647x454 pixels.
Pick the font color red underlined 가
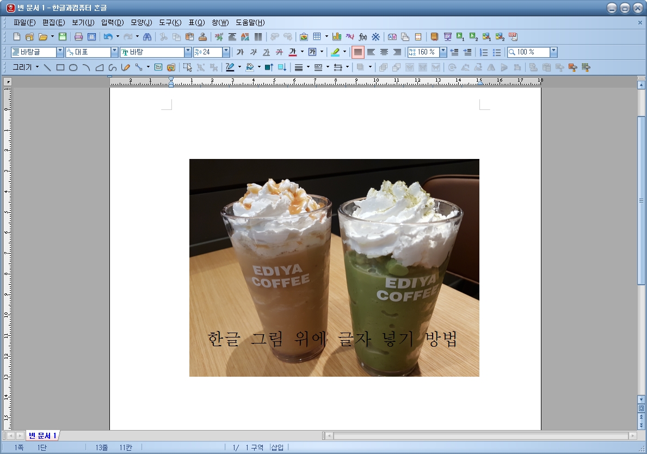(293, 52)
